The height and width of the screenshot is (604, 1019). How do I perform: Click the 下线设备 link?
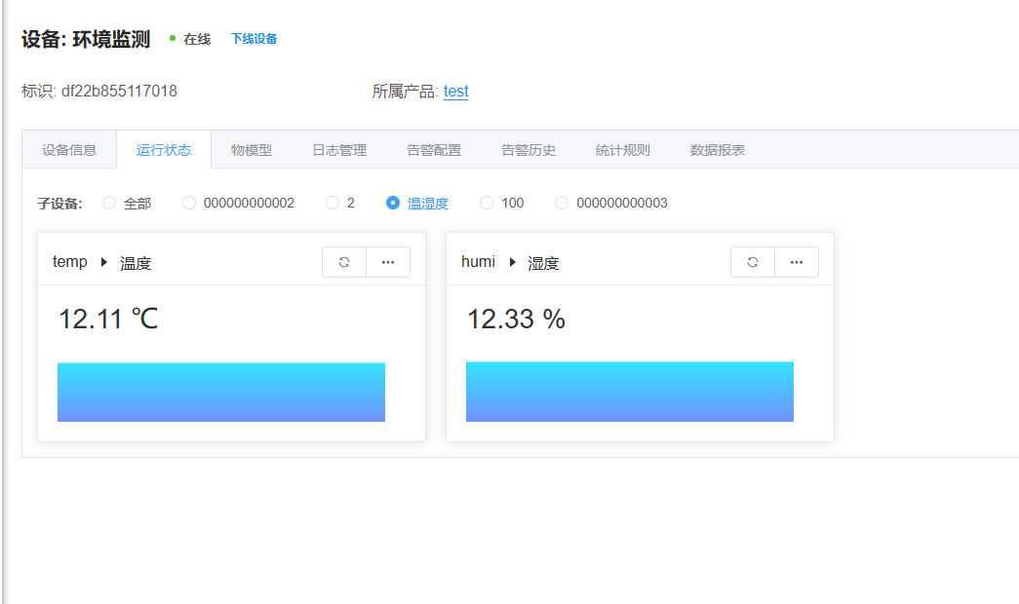coord(255,39)
